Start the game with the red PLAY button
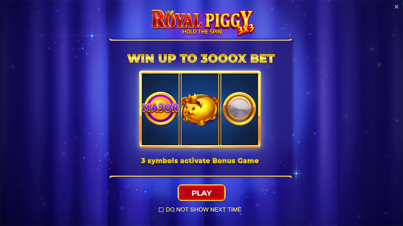This screenshot has height=226, width=403. tap(201, 193)
